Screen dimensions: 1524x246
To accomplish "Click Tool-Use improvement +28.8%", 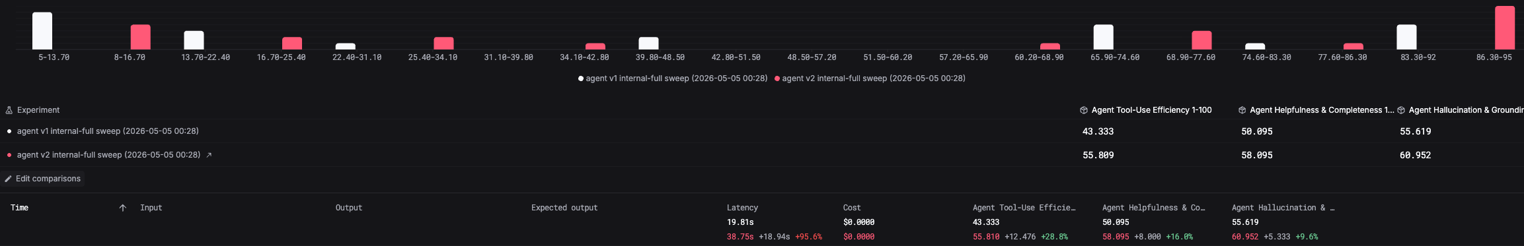I will (x=1055, y=237).
